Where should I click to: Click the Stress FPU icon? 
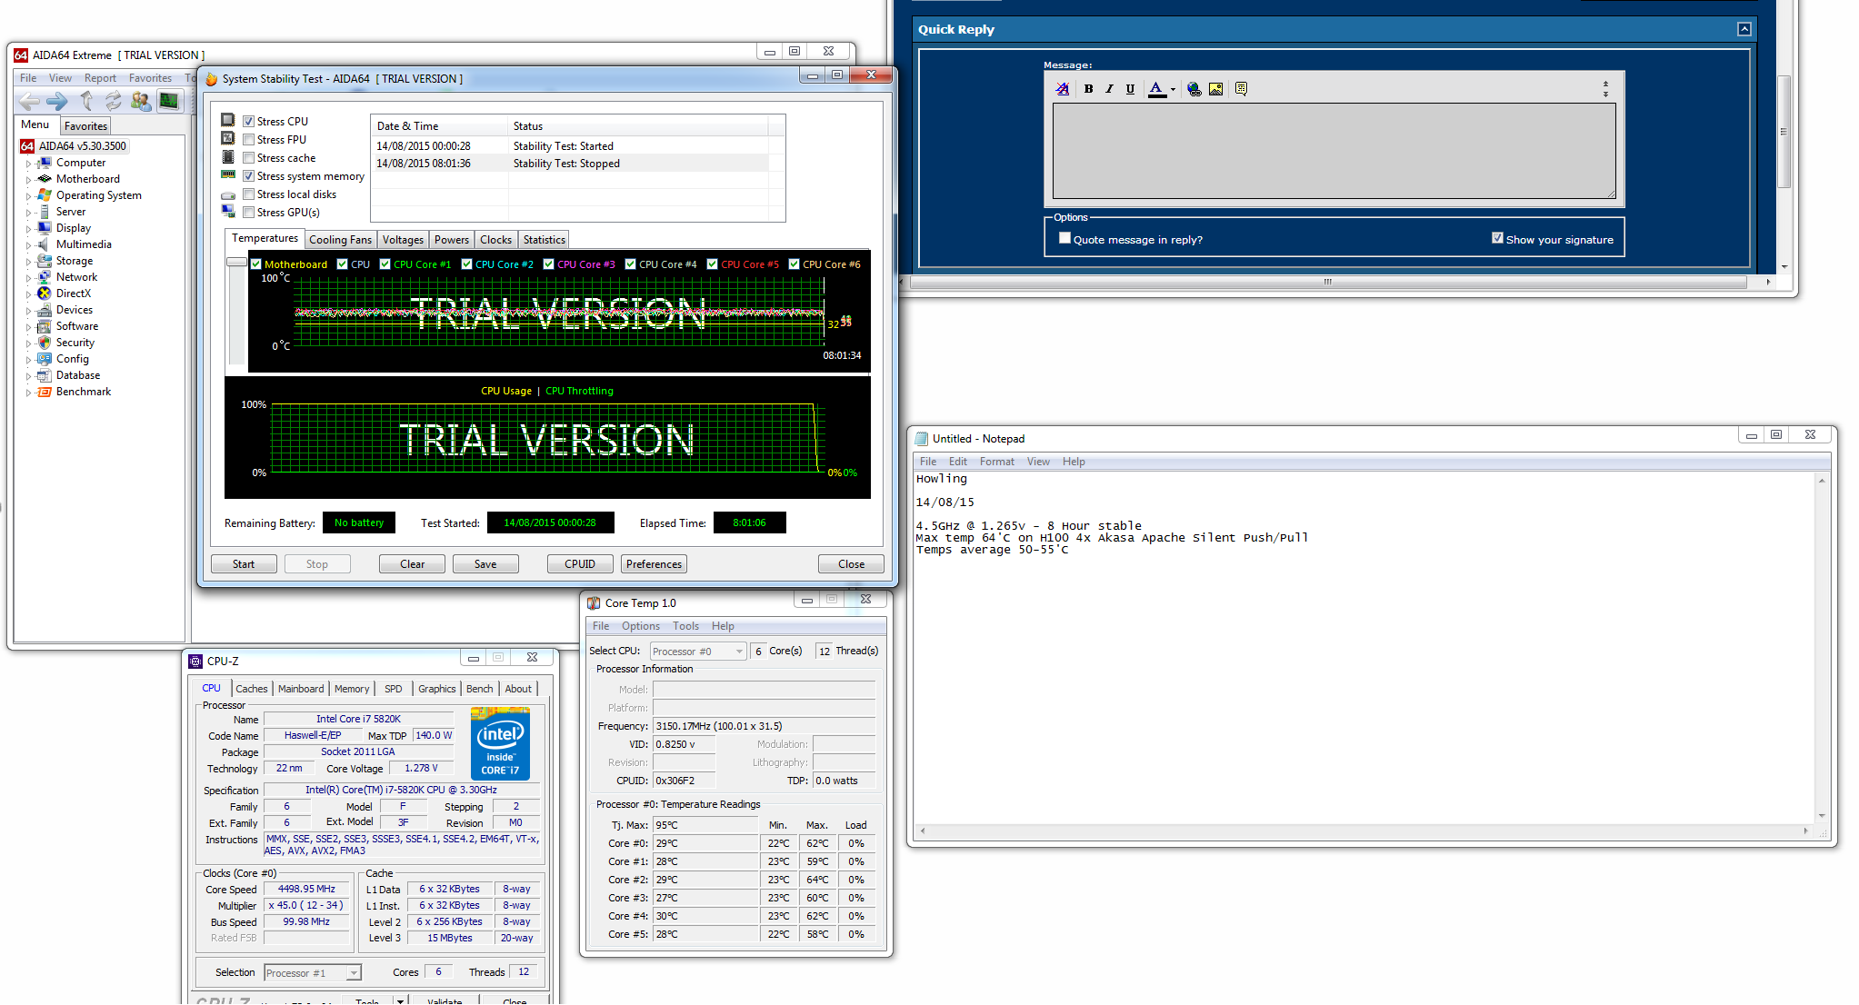click(228, 138)
